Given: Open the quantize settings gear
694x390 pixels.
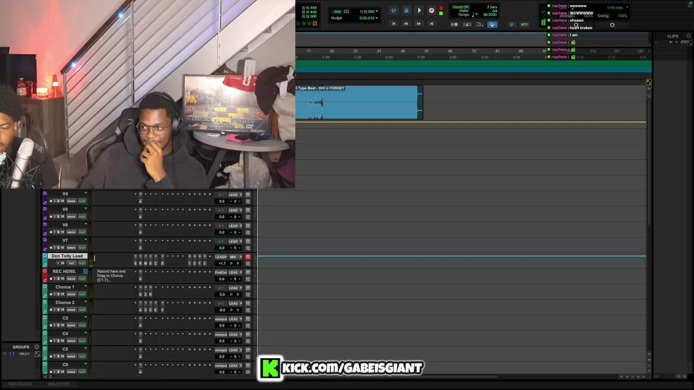Looking at the screenshot, I should pyautogui.click(x=612, y=25).
